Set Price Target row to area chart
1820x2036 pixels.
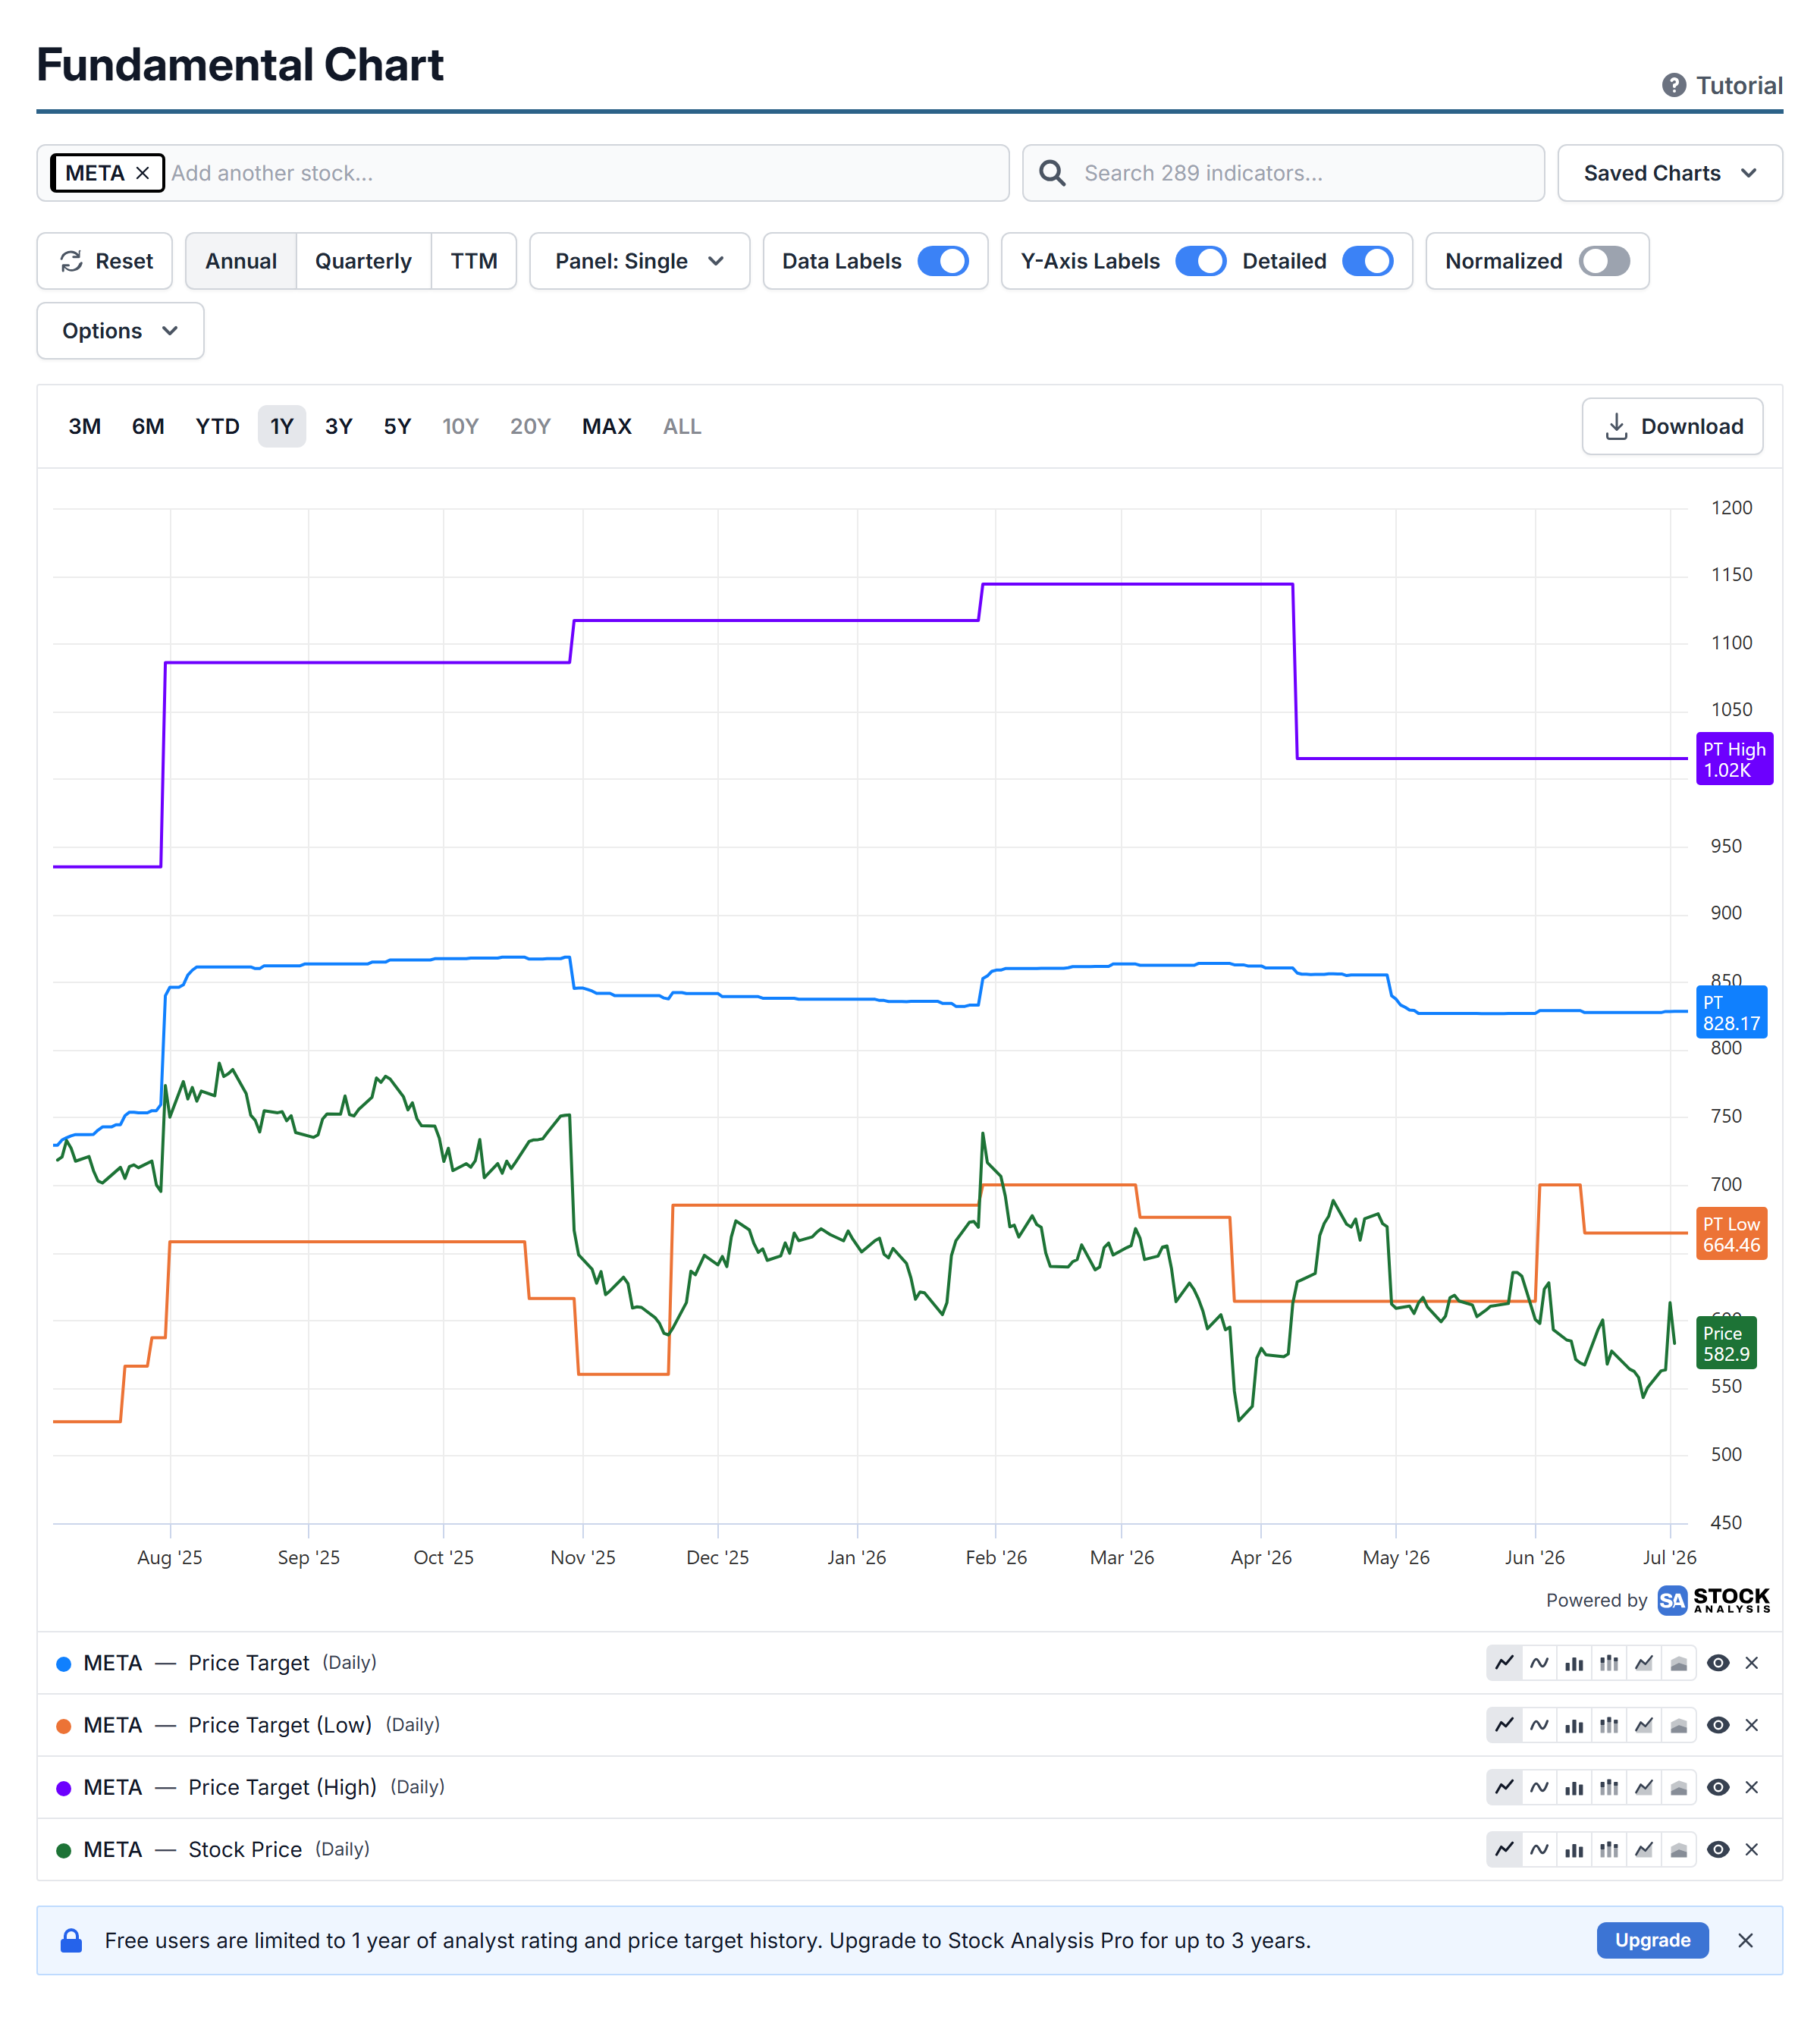(1644, 1663)
